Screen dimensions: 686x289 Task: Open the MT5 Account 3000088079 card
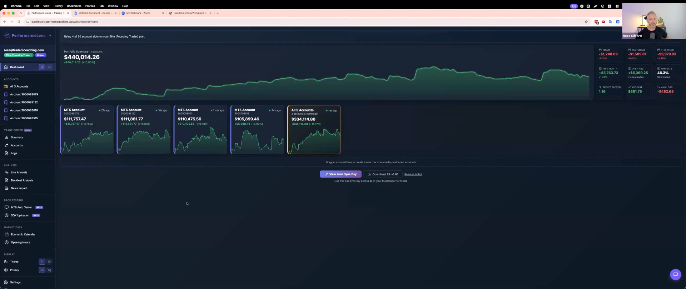[x=87, y=130]
